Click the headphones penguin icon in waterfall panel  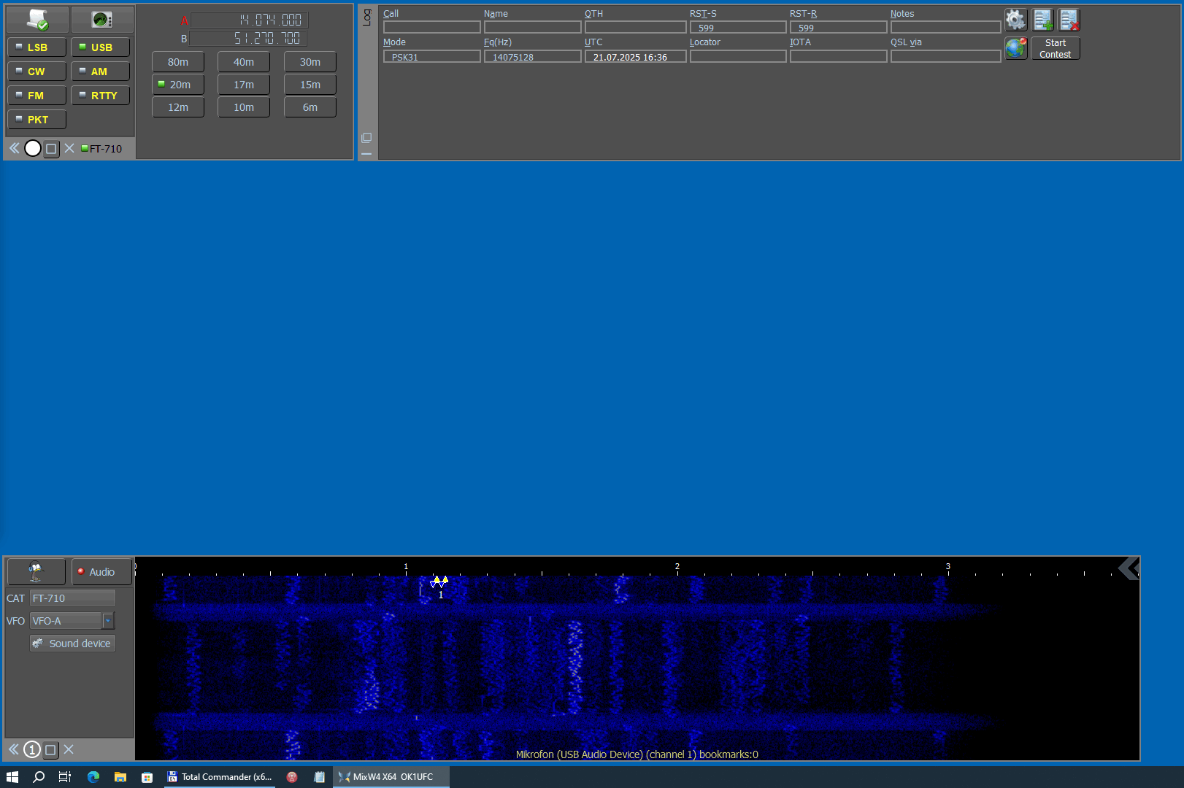36,571
